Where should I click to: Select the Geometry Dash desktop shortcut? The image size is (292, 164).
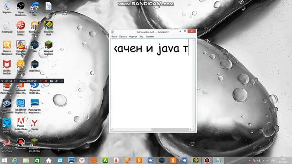tap(48, 28)
